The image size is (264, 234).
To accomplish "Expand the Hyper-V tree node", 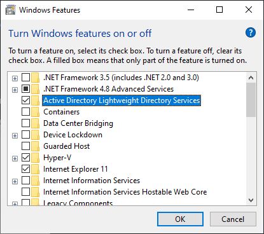I will pyautogui.click(x=15, y=158).
